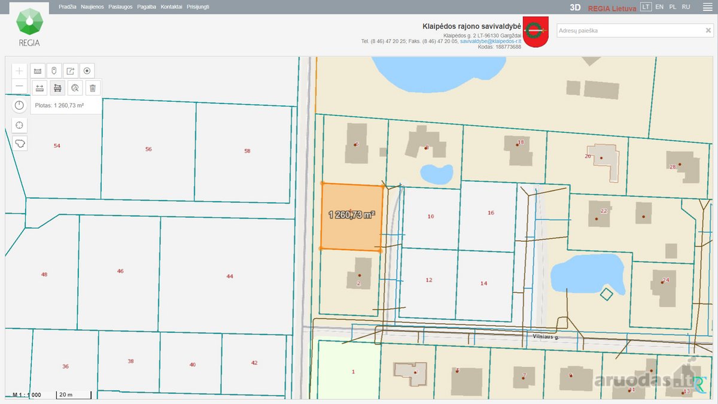Click parcel number 44 on map
This screenshot has height=404, width=718.
(x=230, y=276)
